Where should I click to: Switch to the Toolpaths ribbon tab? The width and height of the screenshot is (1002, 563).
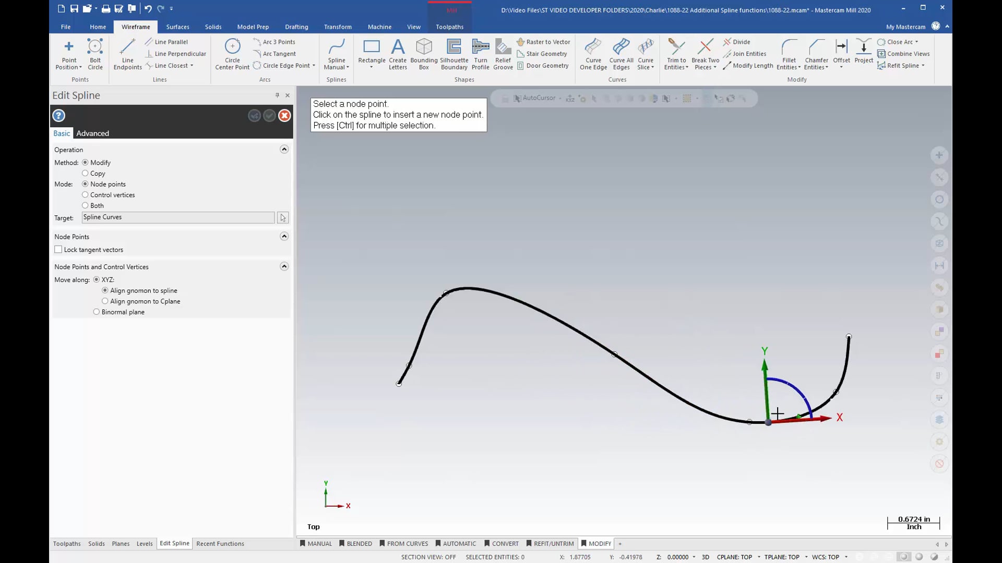click(449, 27)
